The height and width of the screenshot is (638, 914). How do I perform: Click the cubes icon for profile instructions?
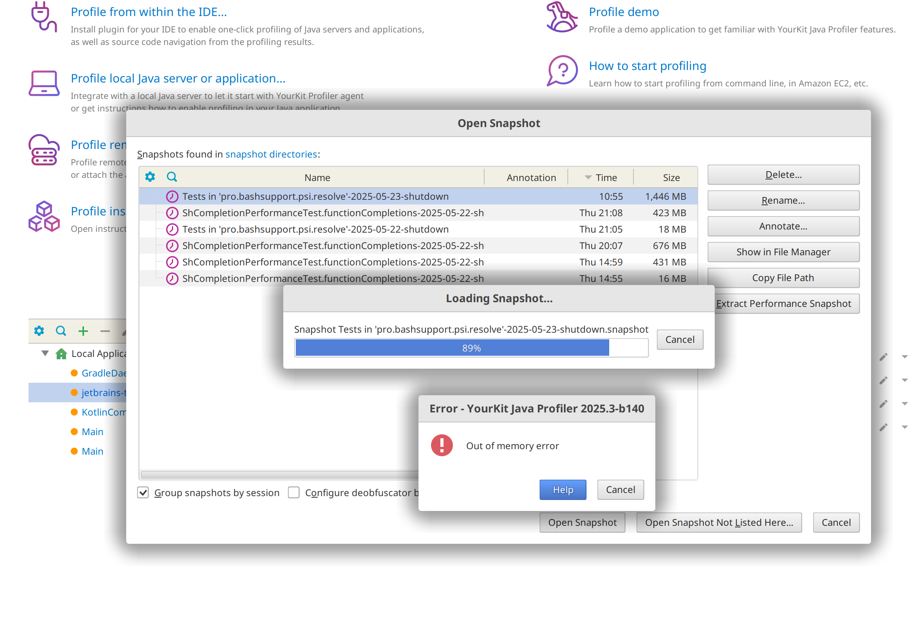[x=44, y=216]
